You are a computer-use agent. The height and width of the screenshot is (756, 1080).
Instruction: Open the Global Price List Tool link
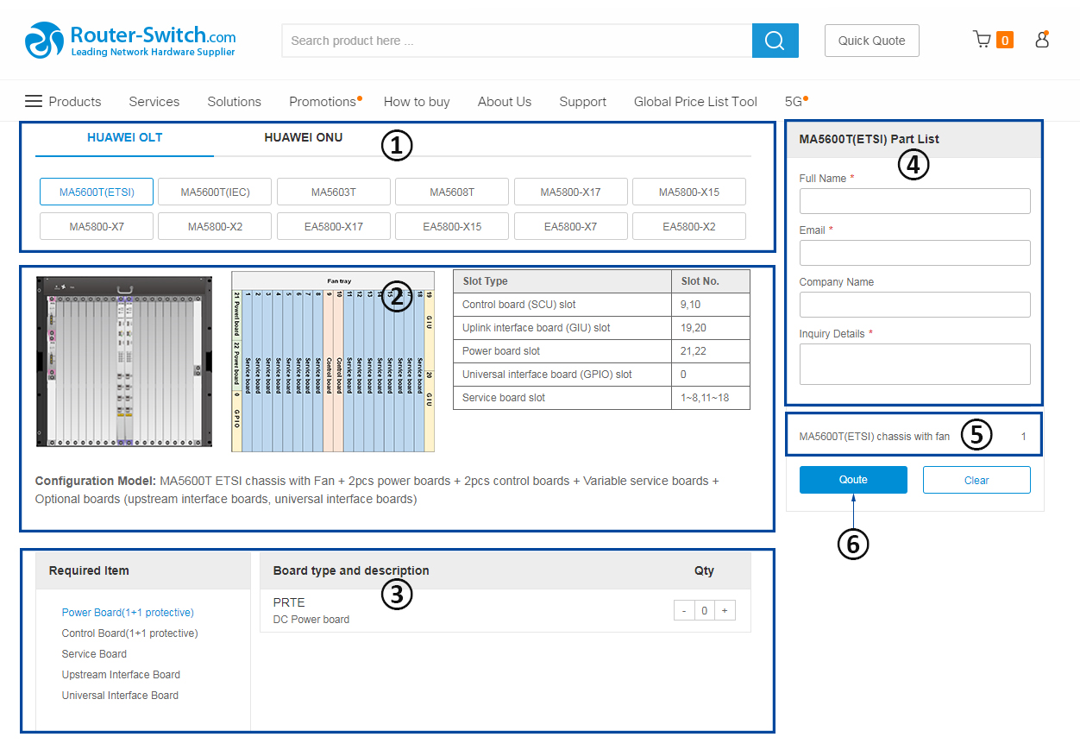click(x=695, y=101)
